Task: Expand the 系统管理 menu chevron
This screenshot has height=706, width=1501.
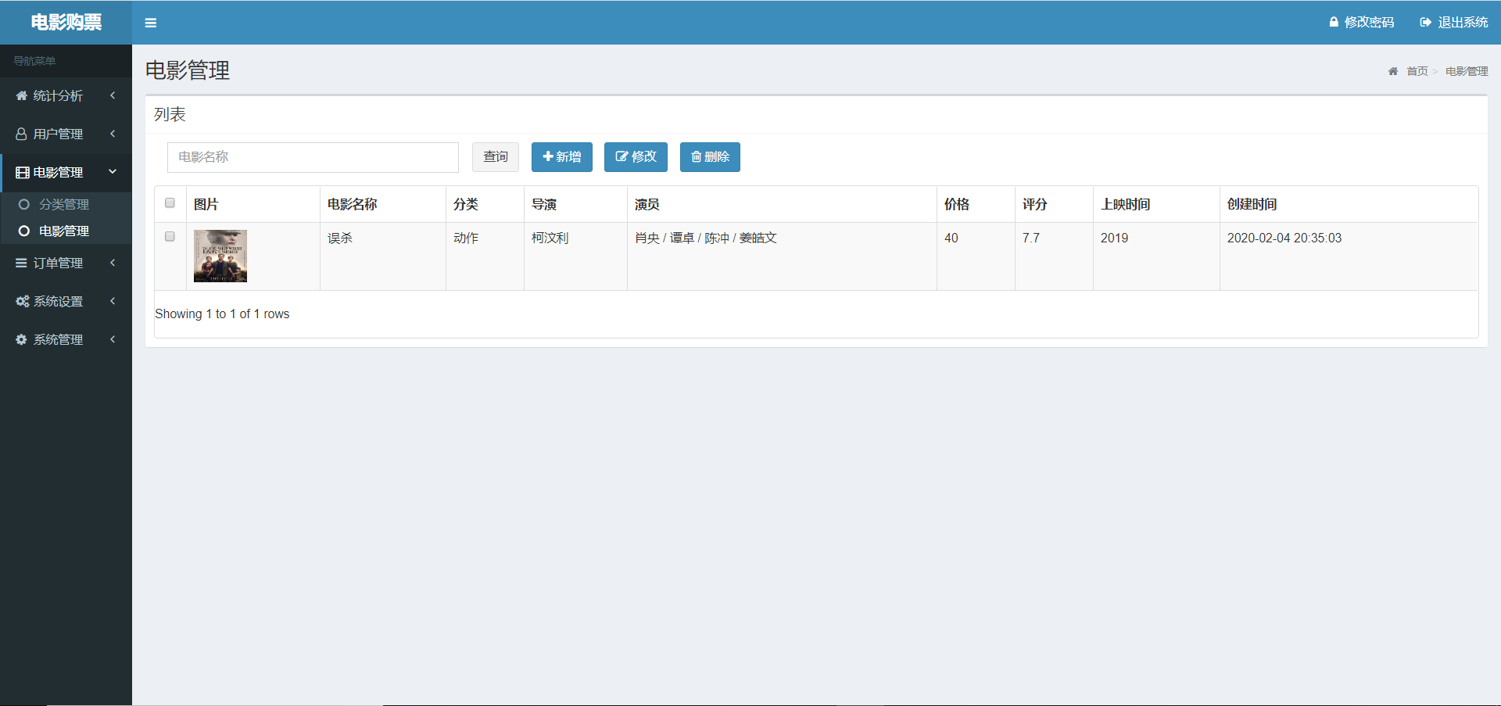Action: (x=113, y=339)
